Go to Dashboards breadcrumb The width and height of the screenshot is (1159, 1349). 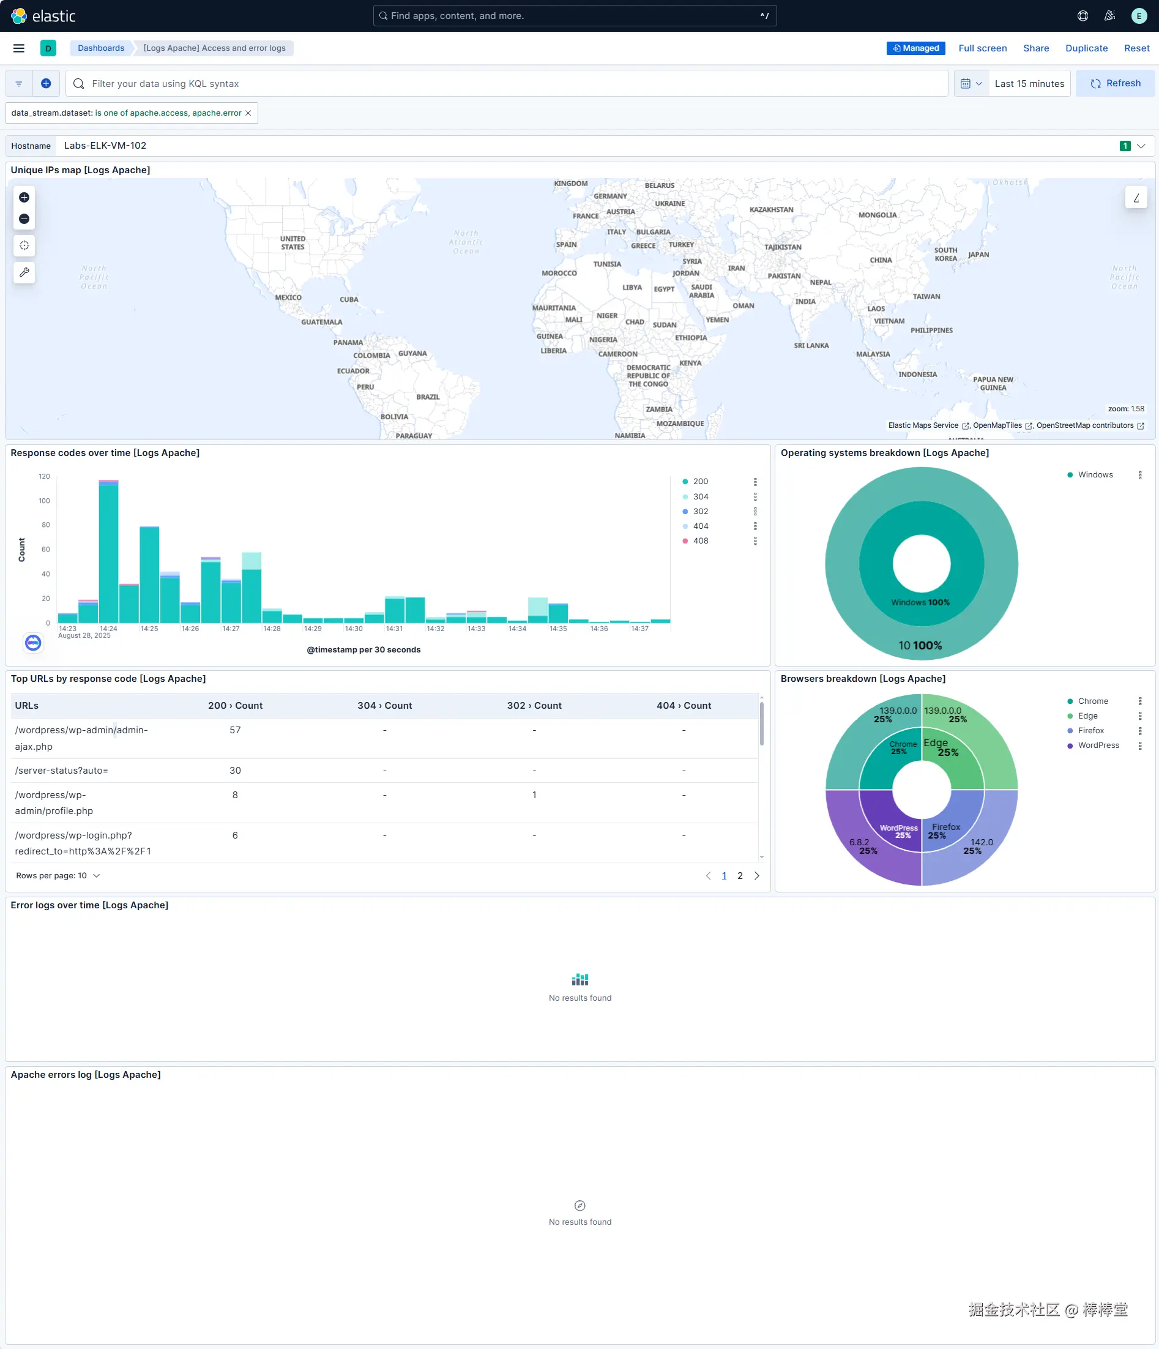pyautogui.click(x=101, y=48)
